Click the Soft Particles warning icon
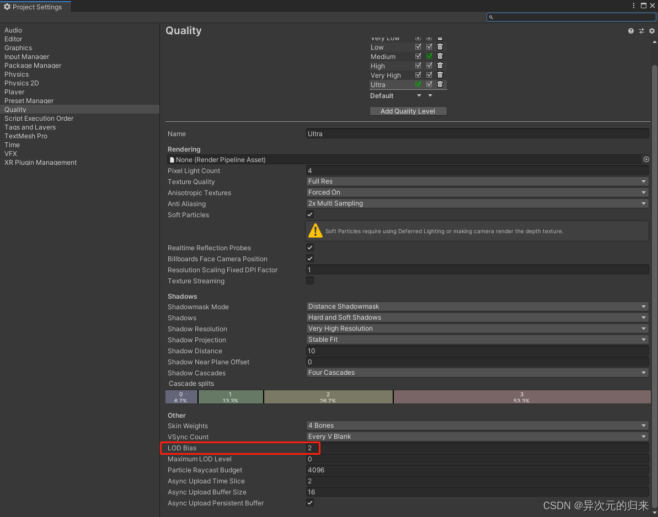 (x=315, y=230)
